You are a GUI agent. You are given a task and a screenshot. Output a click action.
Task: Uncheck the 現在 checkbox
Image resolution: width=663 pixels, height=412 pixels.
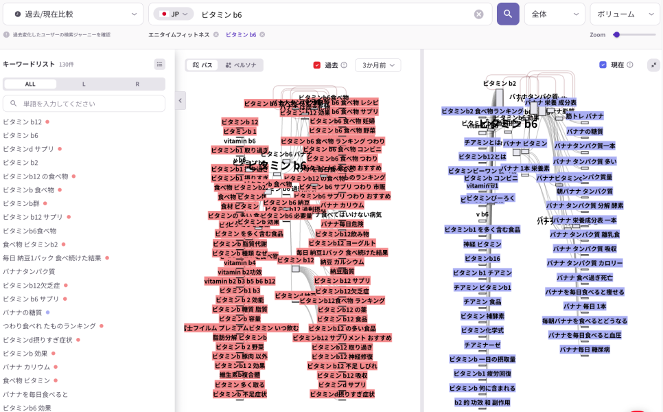tap(603, 65)
